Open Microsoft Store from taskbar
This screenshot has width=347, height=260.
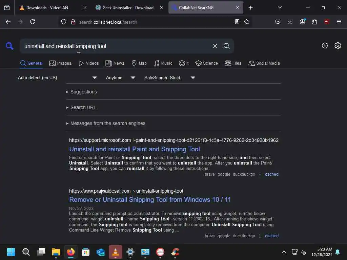click(85, 252)
